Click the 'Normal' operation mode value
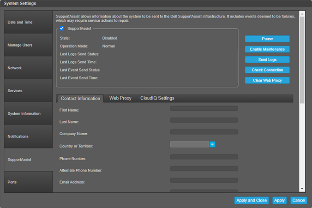 [108, 46]
